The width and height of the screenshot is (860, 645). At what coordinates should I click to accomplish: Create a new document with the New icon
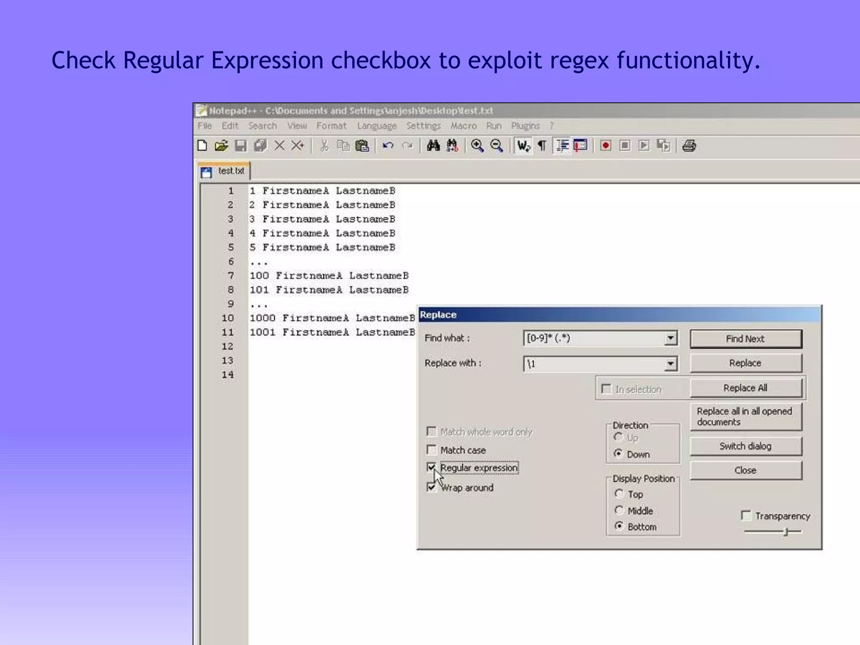pos(202,146)
